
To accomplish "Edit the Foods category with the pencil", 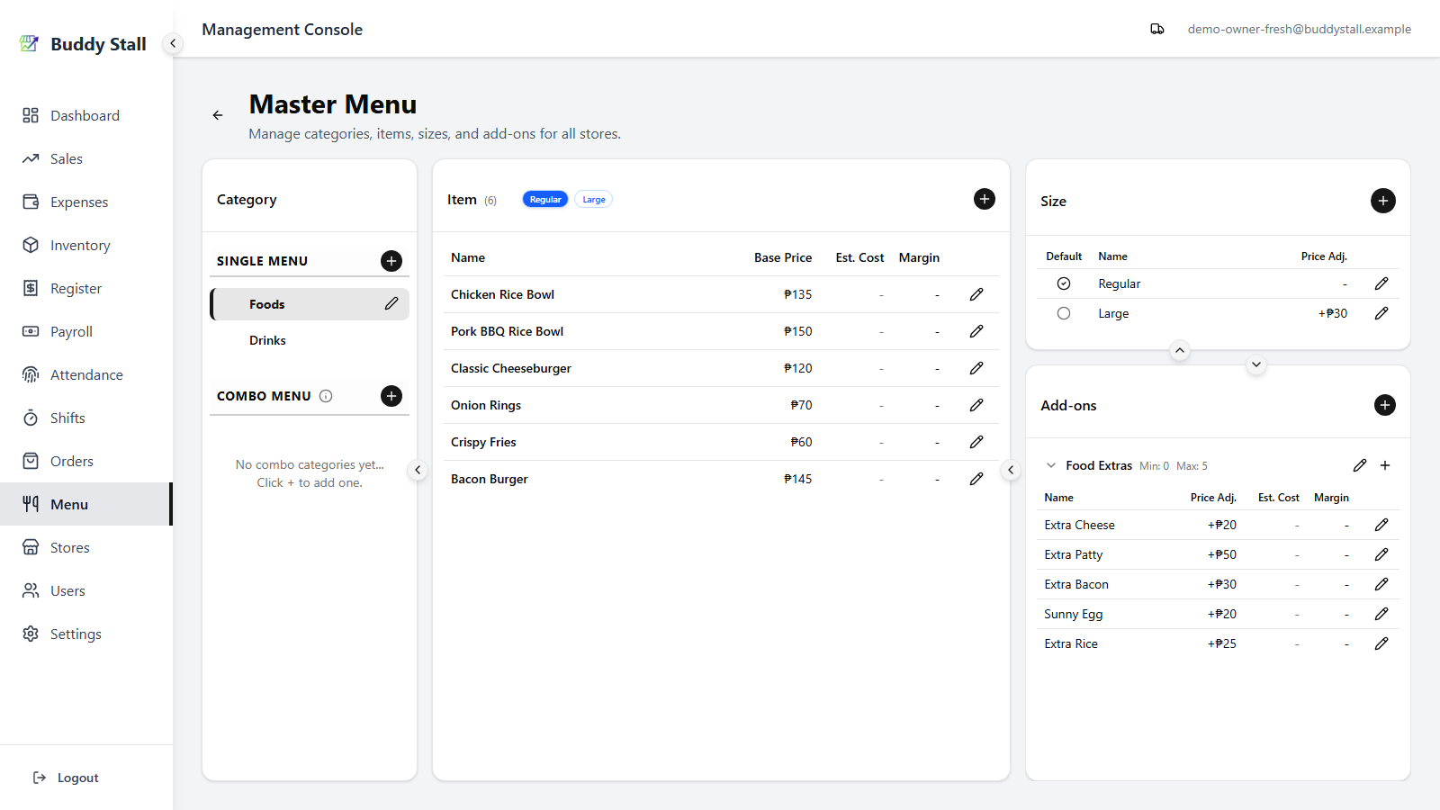I will (391, 303).
